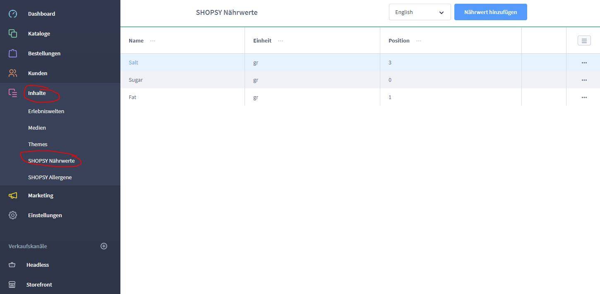Open the Sugar nutrient entry
The image size is (600, 294).
click(x=136, y=80)
